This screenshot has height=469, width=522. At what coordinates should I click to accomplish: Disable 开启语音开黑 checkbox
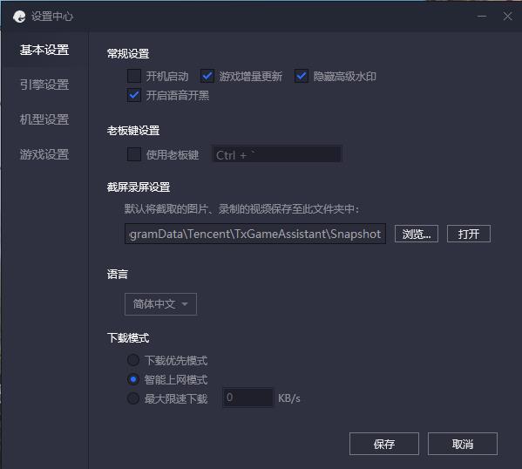[x=134, y=95]
